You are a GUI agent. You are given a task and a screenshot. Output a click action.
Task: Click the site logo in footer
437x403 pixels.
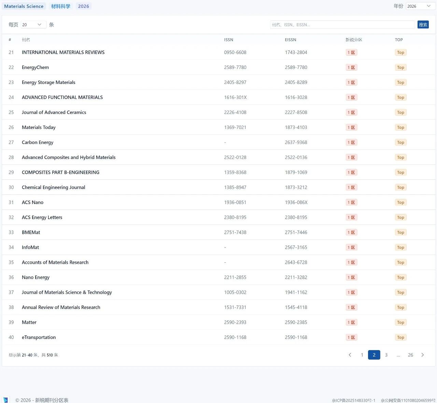(x=5, y=400)
